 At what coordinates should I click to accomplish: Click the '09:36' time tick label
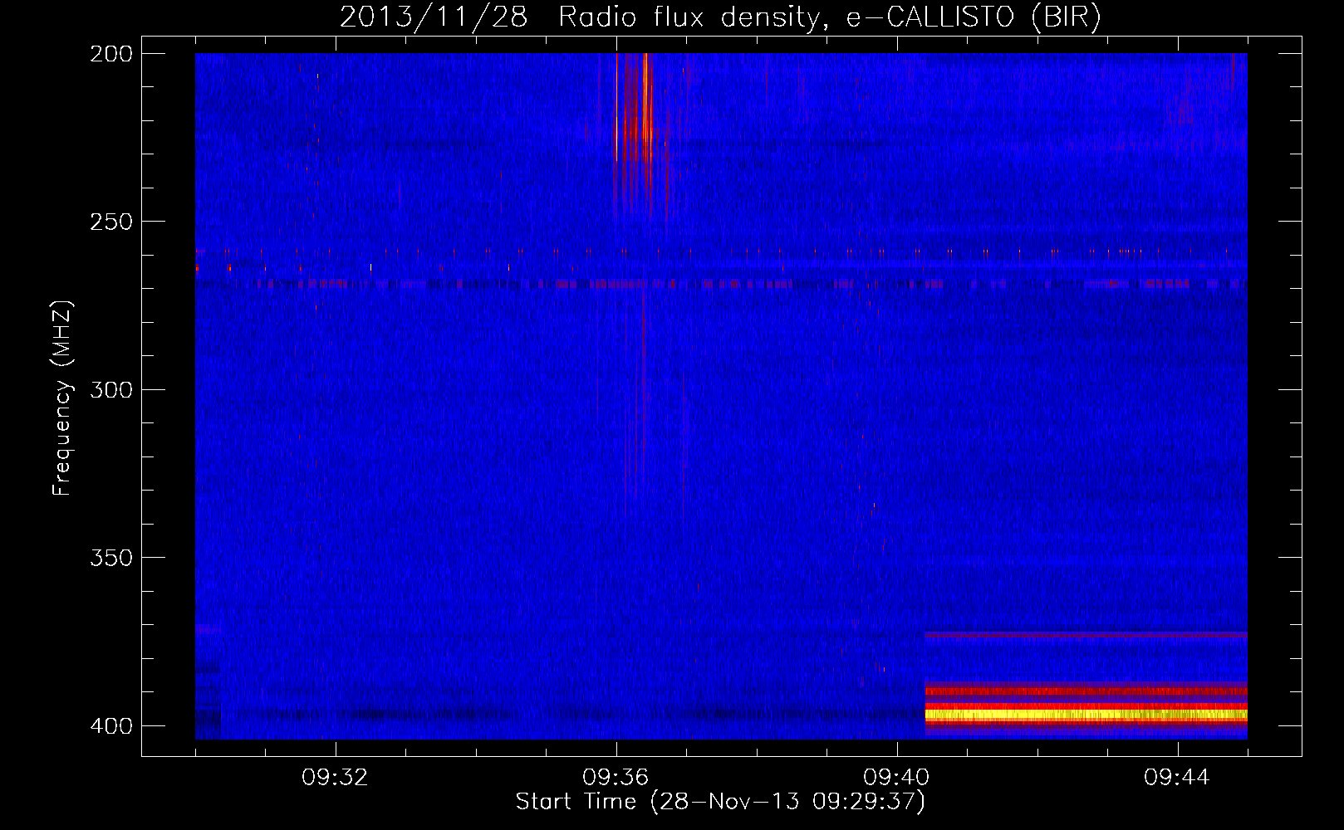coord(616,778)
